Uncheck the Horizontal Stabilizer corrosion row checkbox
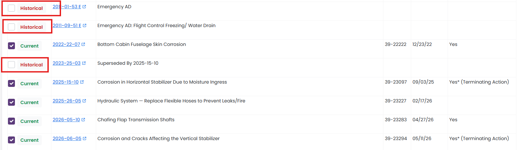517x150 pixels. point(12,84)
